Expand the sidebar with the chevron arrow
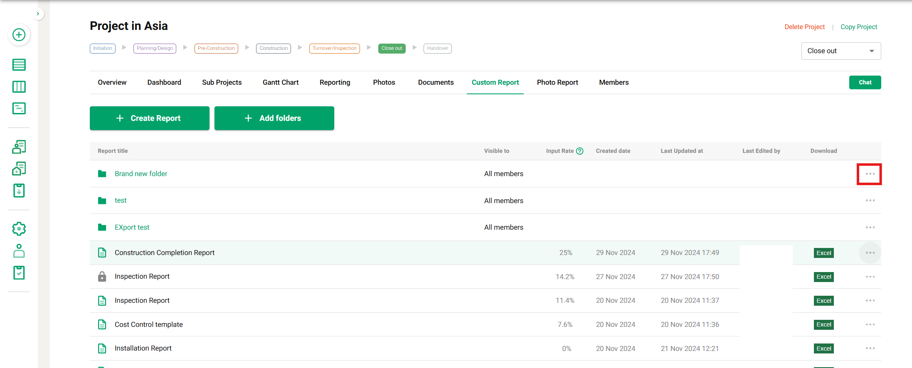 tap(38, 14)
